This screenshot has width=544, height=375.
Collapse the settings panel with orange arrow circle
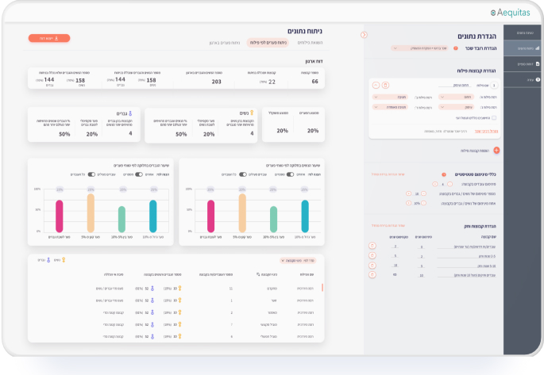364,35
